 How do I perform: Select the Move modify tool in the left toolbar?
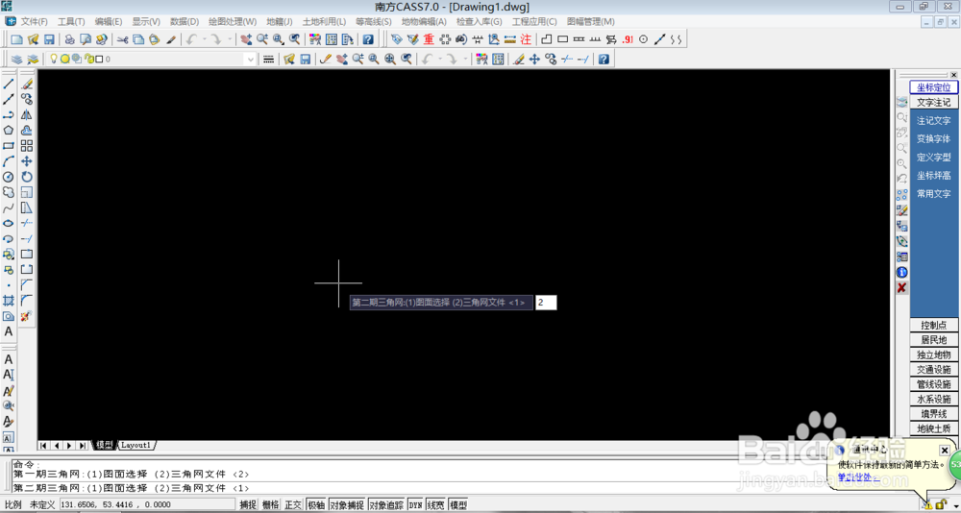tap(26, 161)
